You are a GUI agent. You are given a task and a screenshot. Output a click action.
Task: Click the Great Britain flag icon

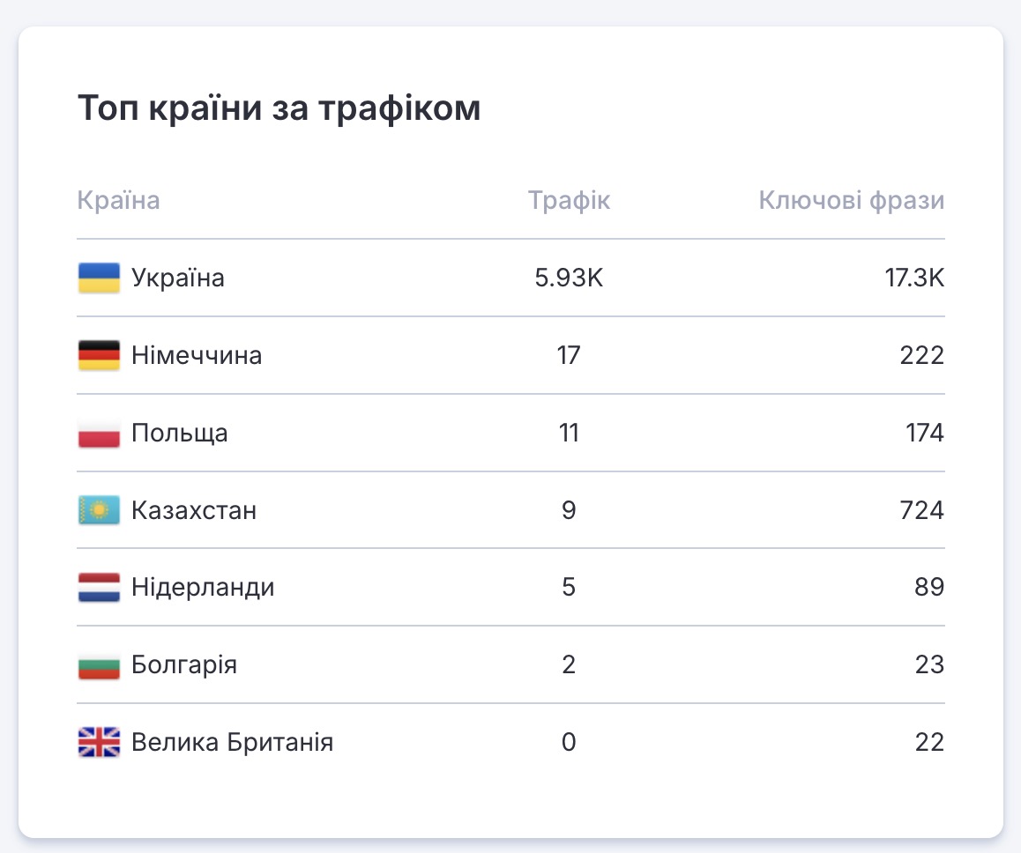(99, 743)
